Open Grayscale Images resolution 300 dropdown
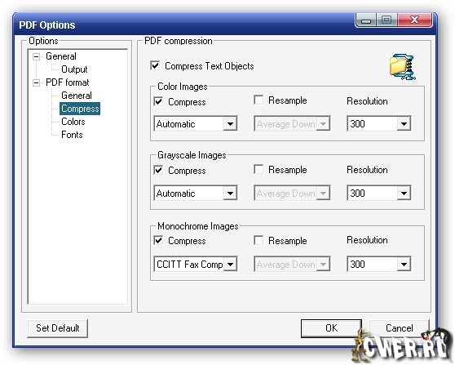Viewport: 455px width, 365px height. pyautogui.click(x=378, y=193)
